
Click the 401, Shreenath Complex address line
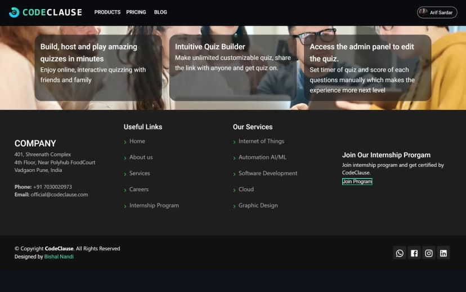tap(43, 154)
